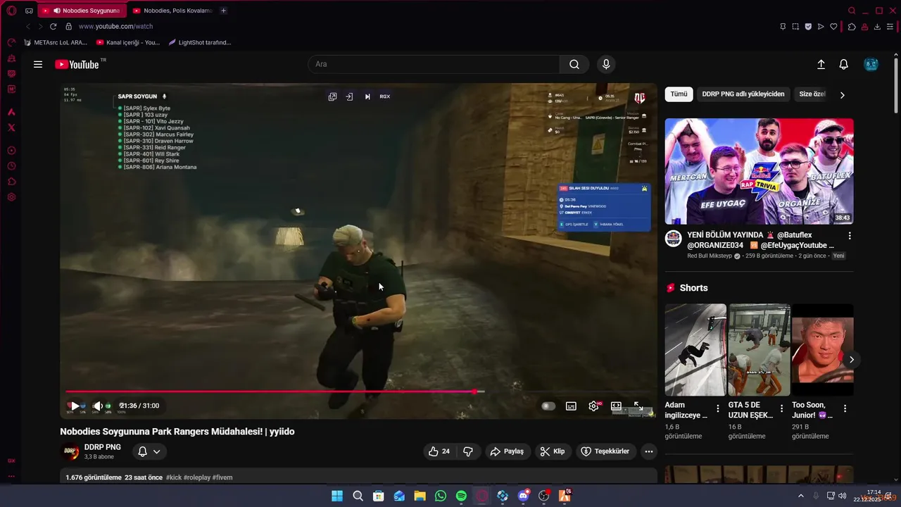Switch to Nobodies, Polis Kovalama tab
The height and width of the screenshot is (507, 901).
(172, 11)
